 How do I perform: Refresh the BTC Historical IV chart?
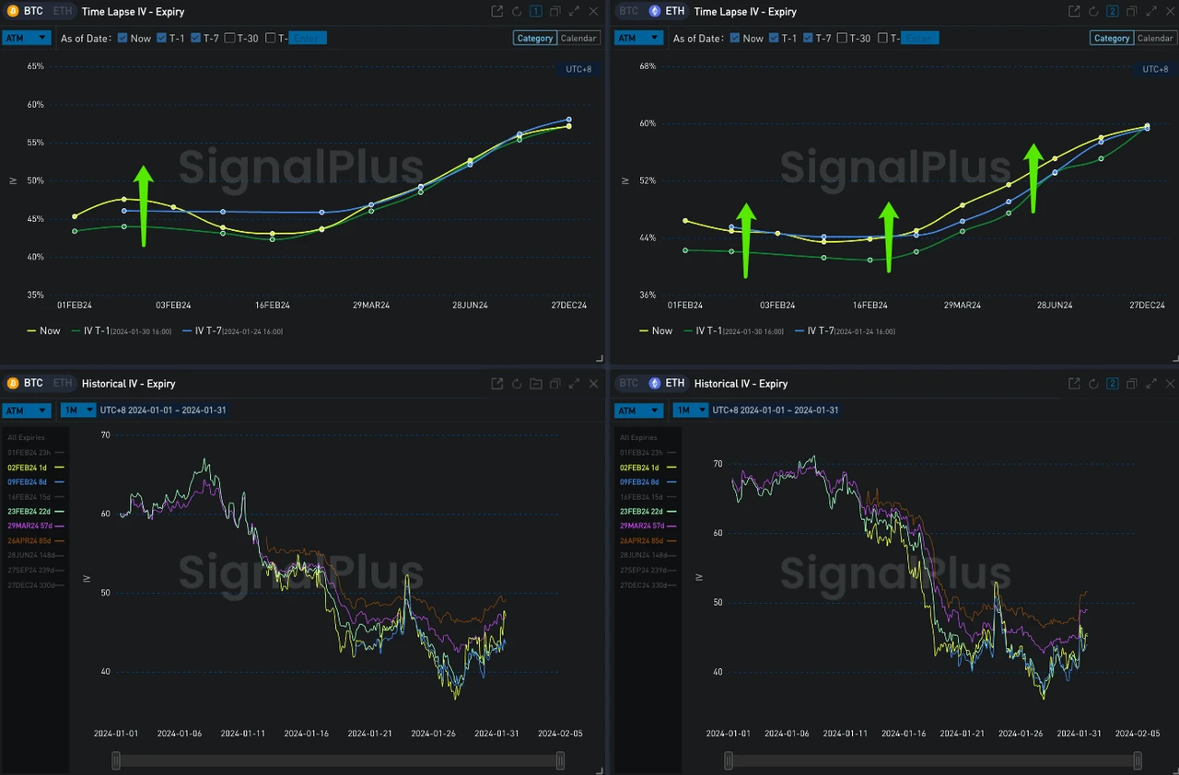click(x=516, y=384)
